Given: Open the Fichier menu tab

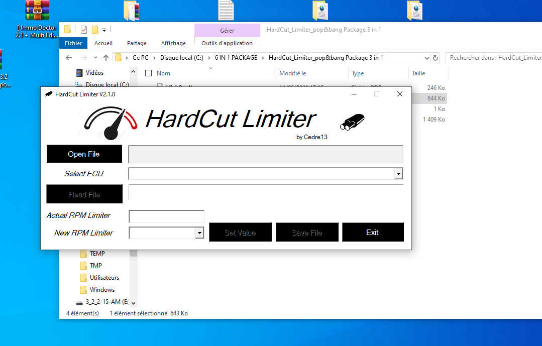Looking at the screenshot, I should tap(73, 43).
